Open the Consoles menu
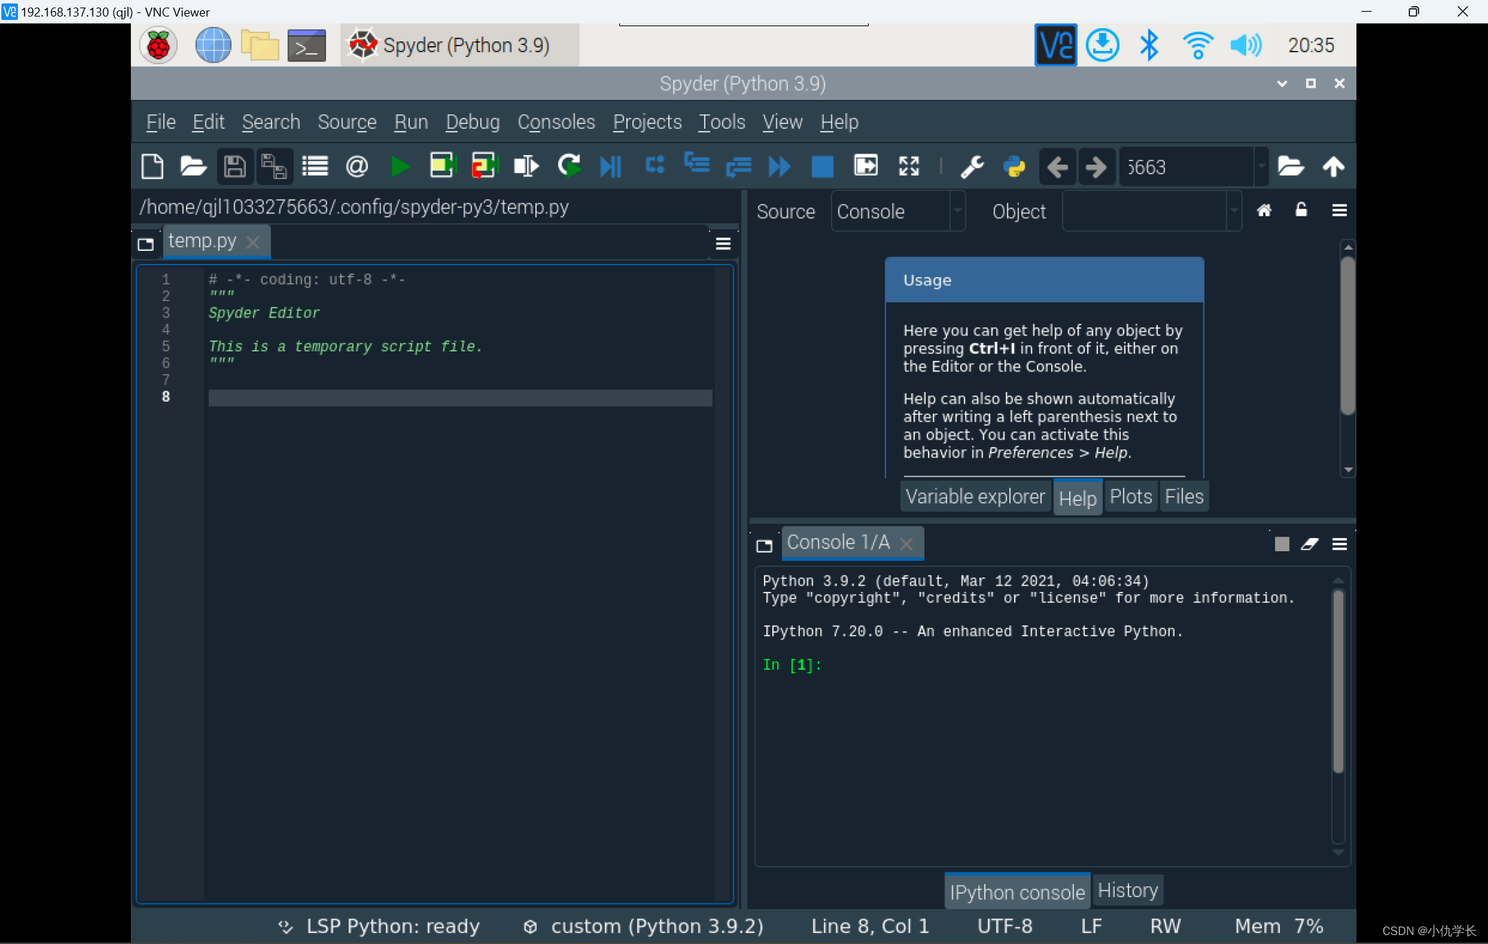The image size is (1488, 944). 555,121
